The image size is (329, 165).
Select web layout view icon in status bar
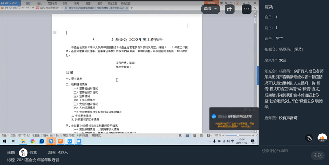click(201, 135)
